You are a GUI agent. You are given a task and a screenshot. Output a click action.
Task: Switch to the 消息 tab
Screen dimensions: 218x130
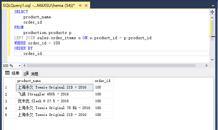[x=31, y=73]
